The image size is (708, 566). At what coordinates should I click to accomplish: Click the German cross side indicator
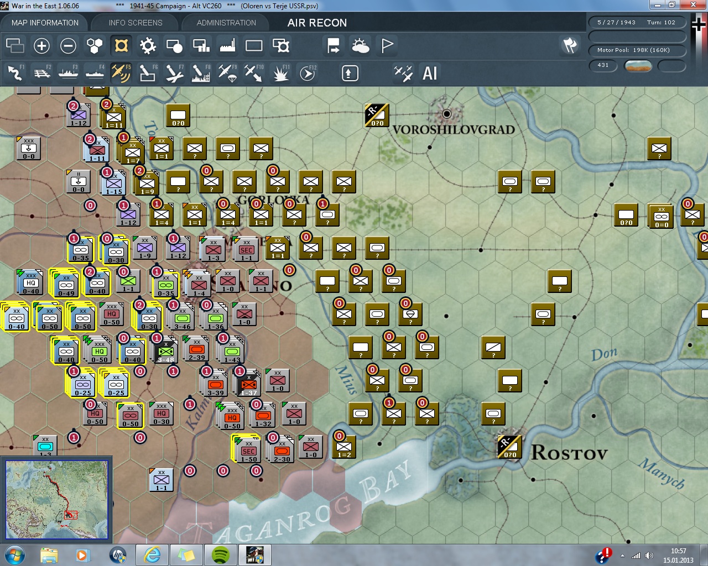[699, 24]
